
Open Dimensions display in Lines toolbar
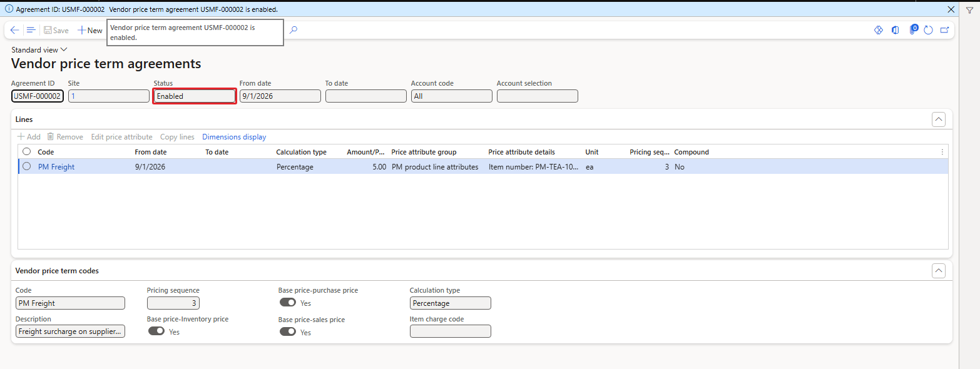234,137
